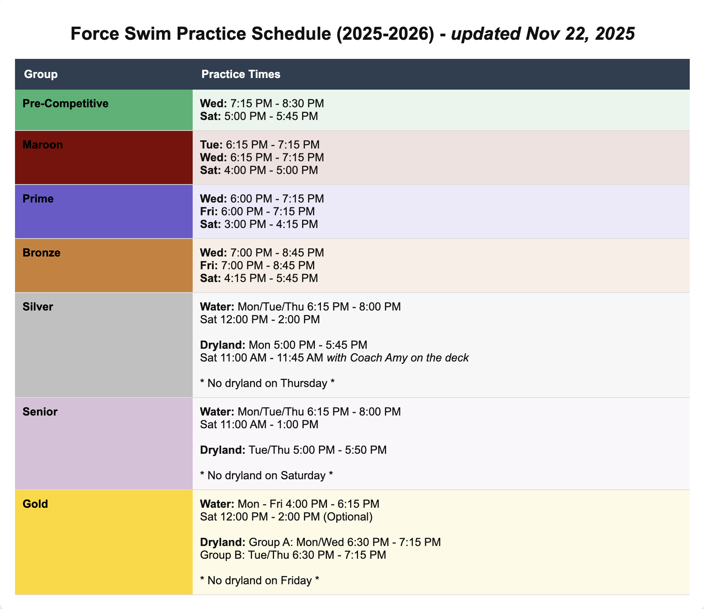Click the Group column header
Viewport: 704px width, 609px height.
pyautogui.click(x=41, y=74)
